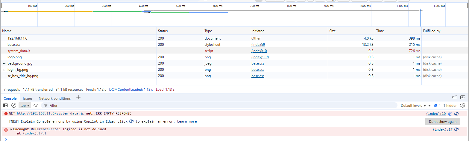Click the 4.0 kB size value

[x=368, y=38]
